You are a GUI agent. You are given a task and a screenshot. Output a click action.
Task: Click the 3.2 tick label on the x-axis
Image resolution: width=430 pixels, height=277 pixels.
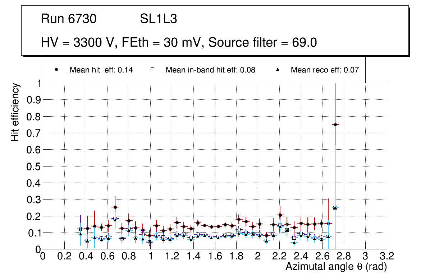tap(386, 256)
